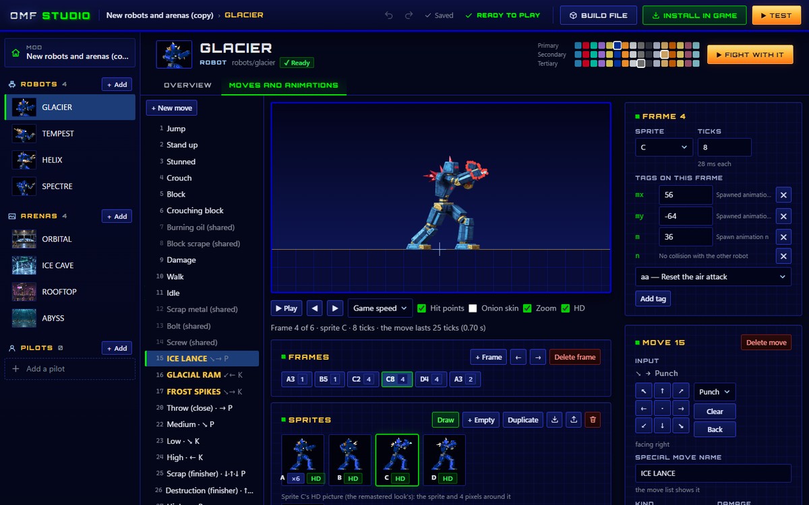Select the FROST SPIKES move
Image resolution: width=809 pixels, height=505 pixels.
click(202, 391)
